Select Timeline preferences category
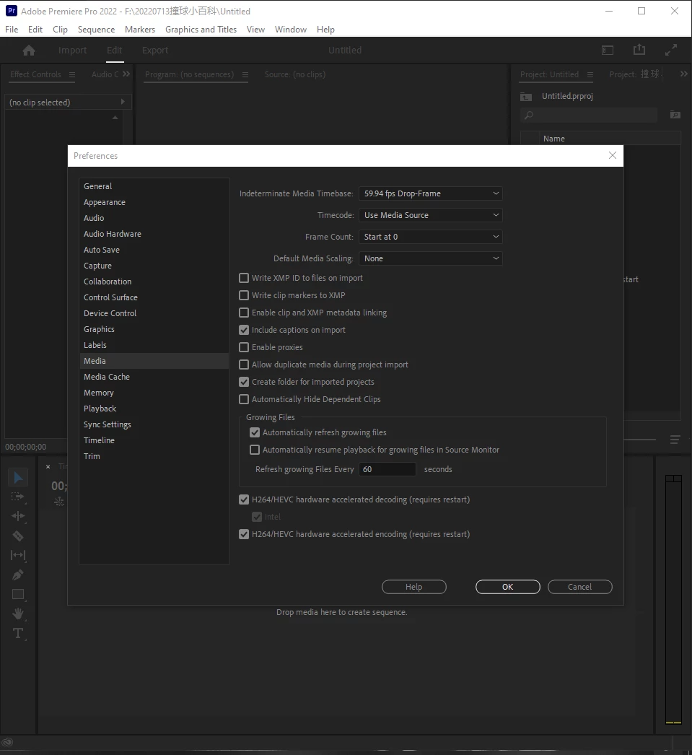 coord(154,440)
